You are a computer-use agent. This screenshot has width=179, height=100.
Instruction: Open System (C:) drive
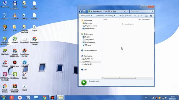pos(89,59)
